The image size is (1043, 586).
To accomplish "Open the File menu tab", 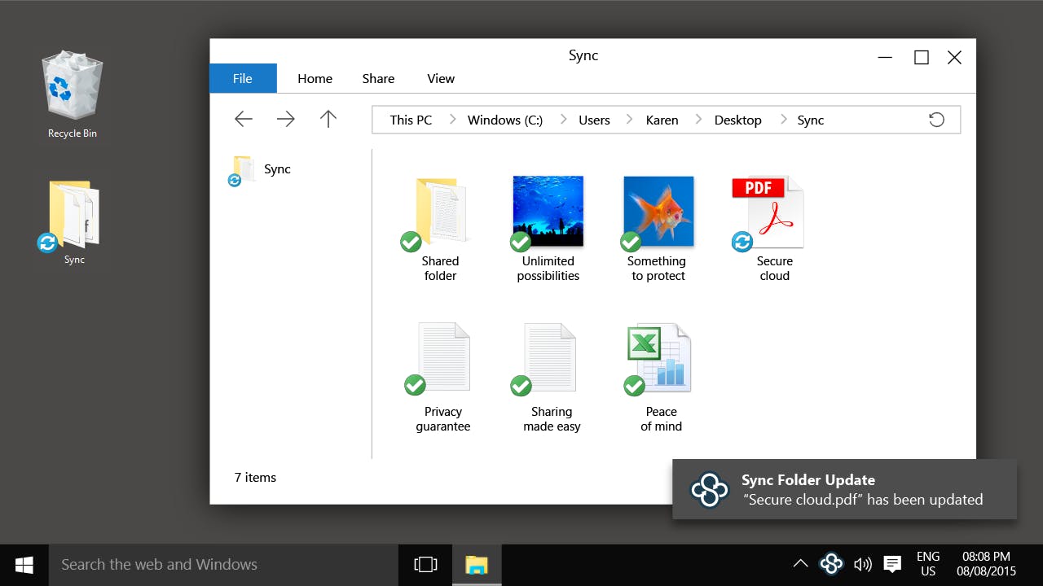I will 243,78.
